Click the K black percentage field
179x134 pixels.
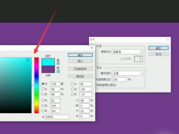point(84,116)
